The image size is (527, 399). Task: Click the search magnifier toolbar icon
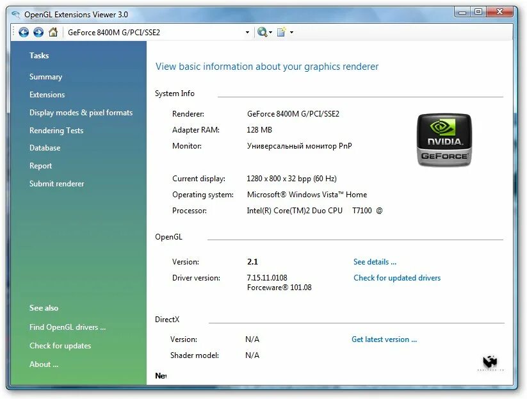tap(262, 32)
